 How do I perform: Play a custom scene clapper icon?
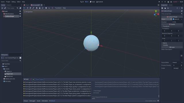coord(171,2)
